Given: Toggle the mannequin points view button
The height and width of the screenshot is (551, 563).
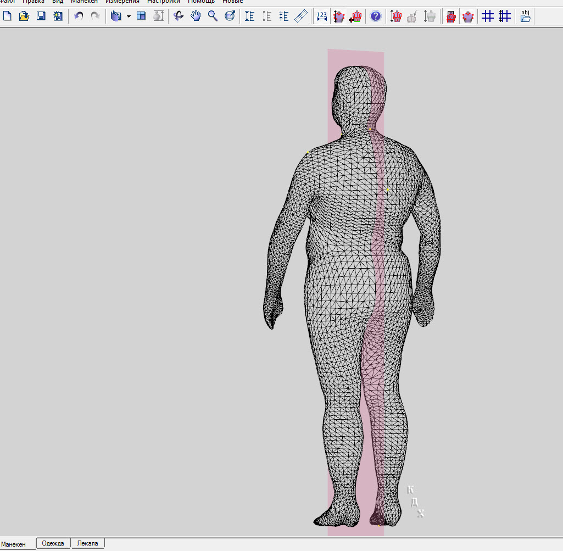Looking at the screenshot, I should [x=468, y=16].
